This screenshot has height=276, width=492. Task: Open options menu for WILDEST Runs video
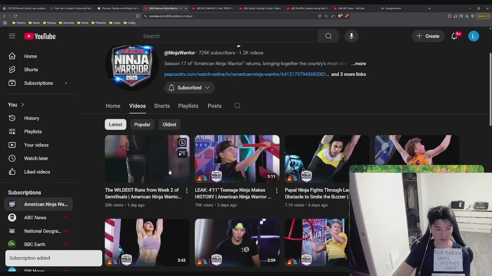tap(186, 191)
